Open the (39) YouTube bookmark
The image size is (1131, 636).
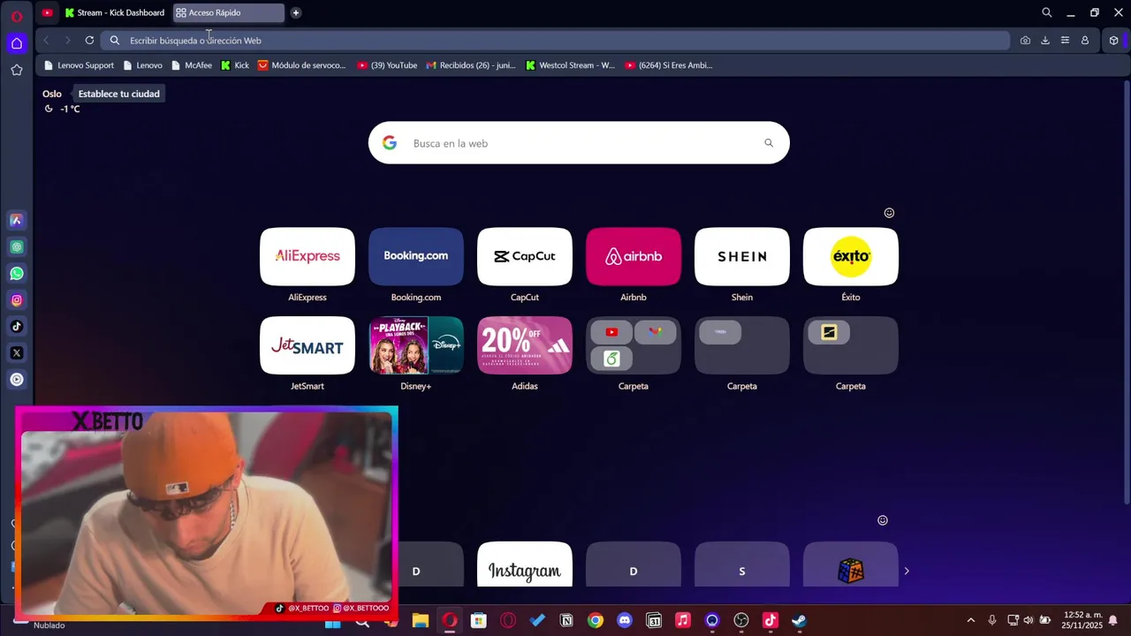(387, 65)
